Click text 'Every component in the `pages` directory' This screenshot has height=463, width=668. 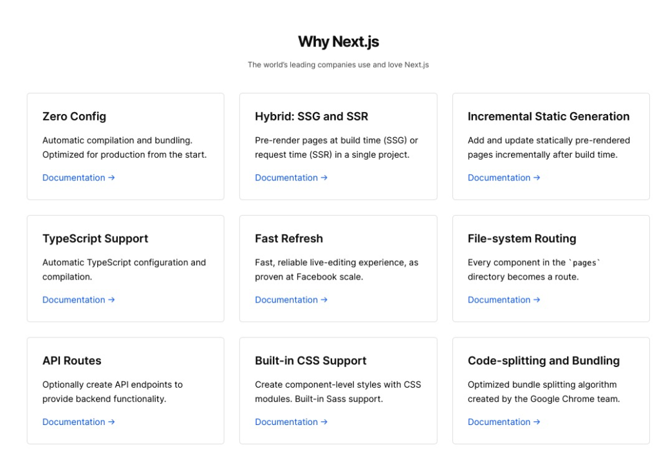(533, 269)
